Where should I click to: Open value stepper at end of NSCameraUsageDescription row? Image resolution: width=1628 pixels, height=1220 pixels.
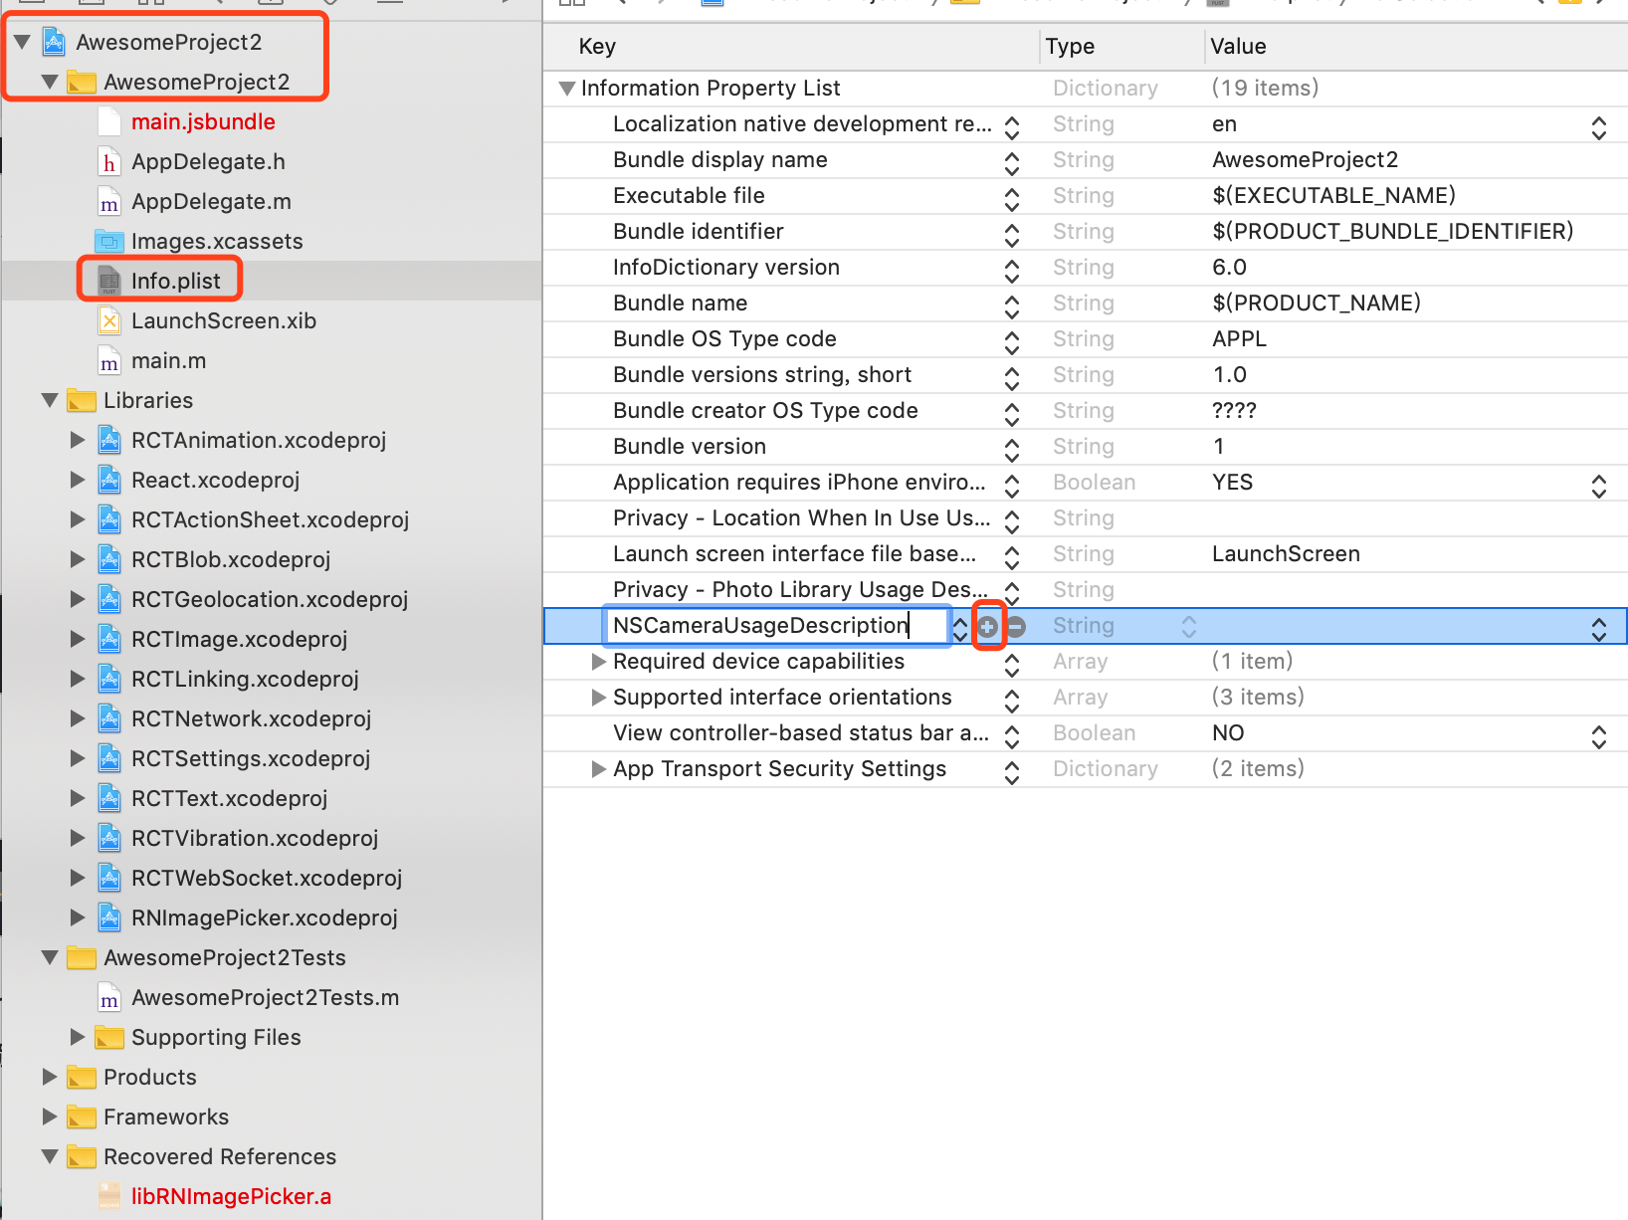click(x=1598, y=630)
